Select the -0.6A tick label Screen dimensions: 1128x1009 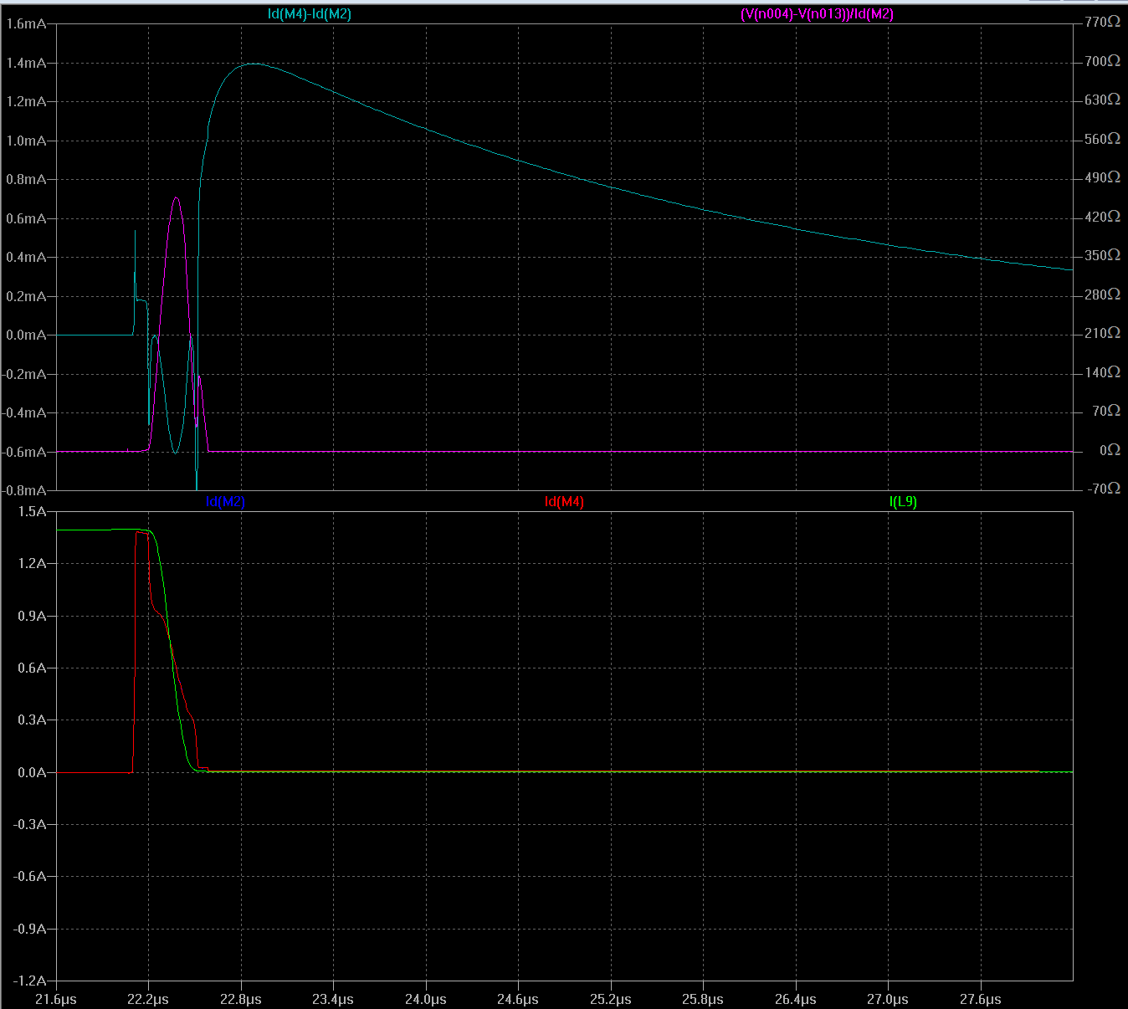pyautogui.click(x=30, y=877)
